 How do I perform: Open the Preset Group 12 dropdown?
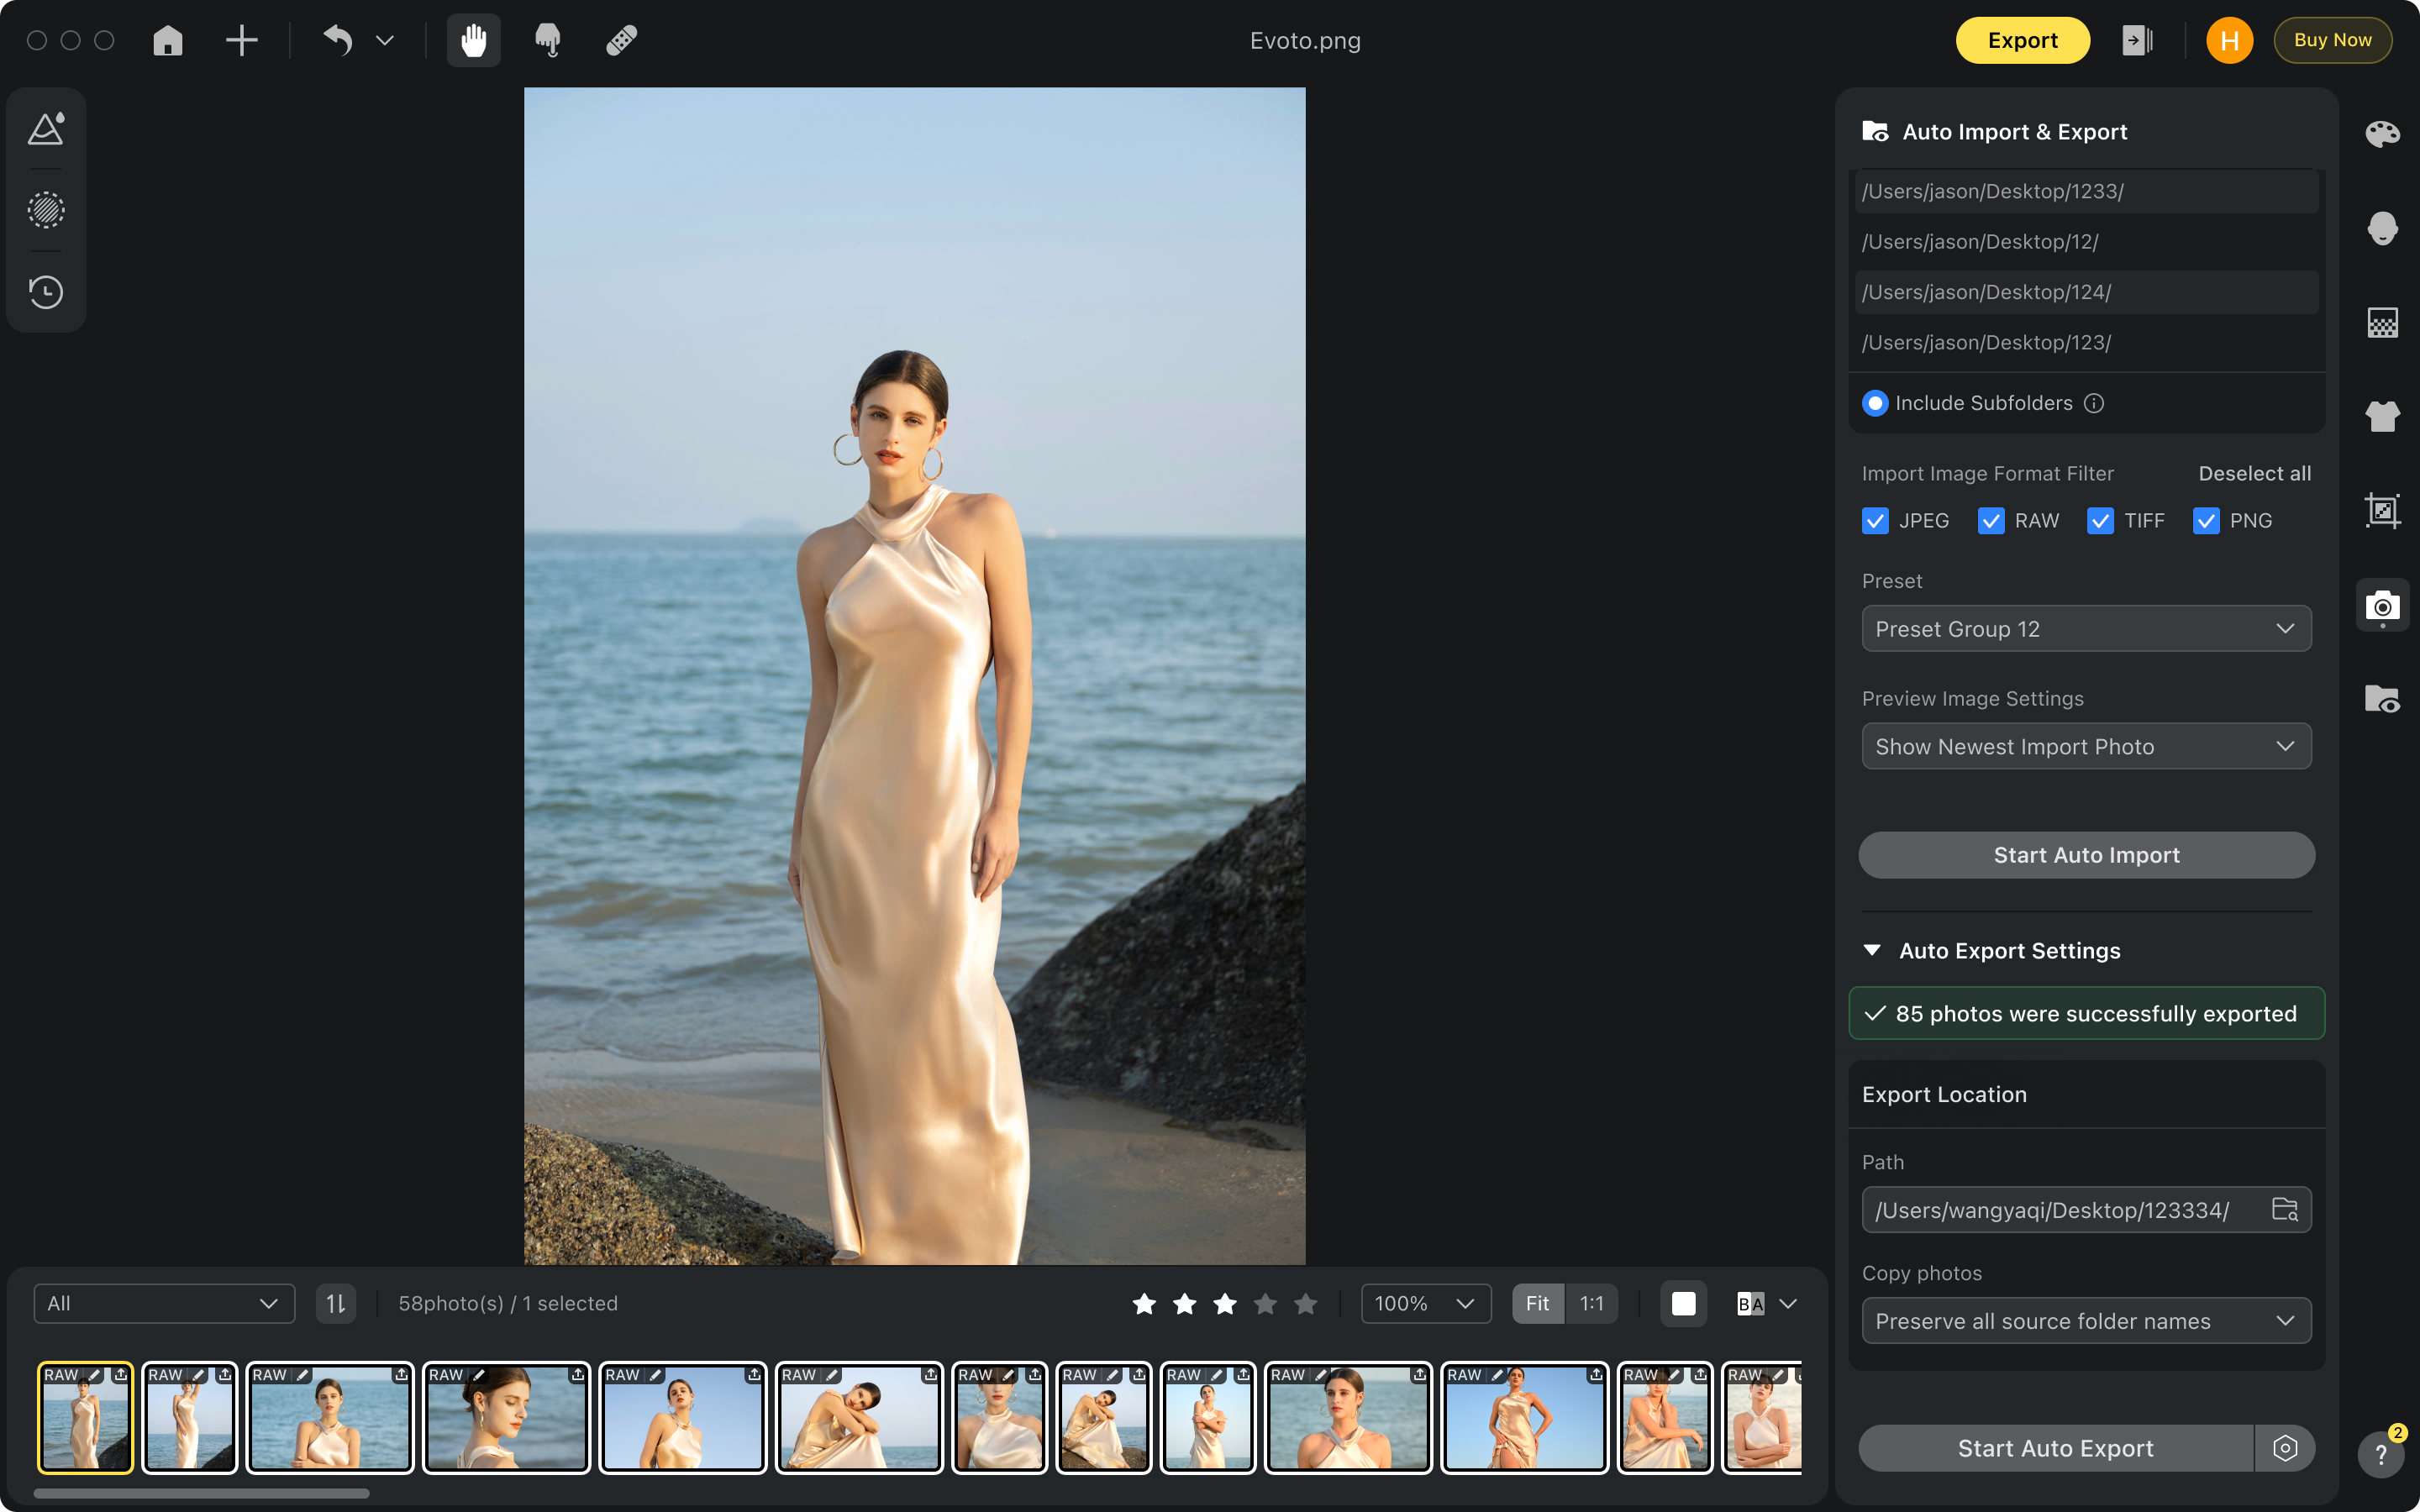2085,628
